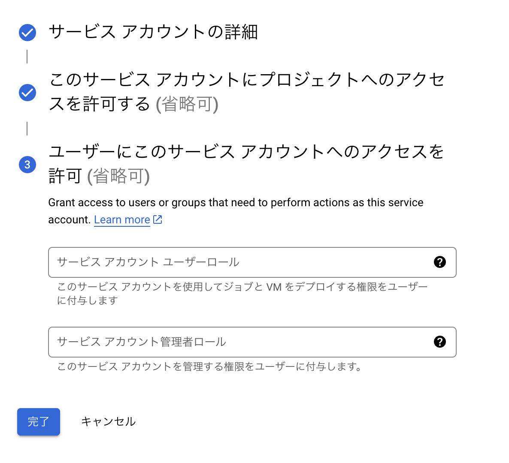Click the helper text about 管理する権限

click(x=209, y=367)
